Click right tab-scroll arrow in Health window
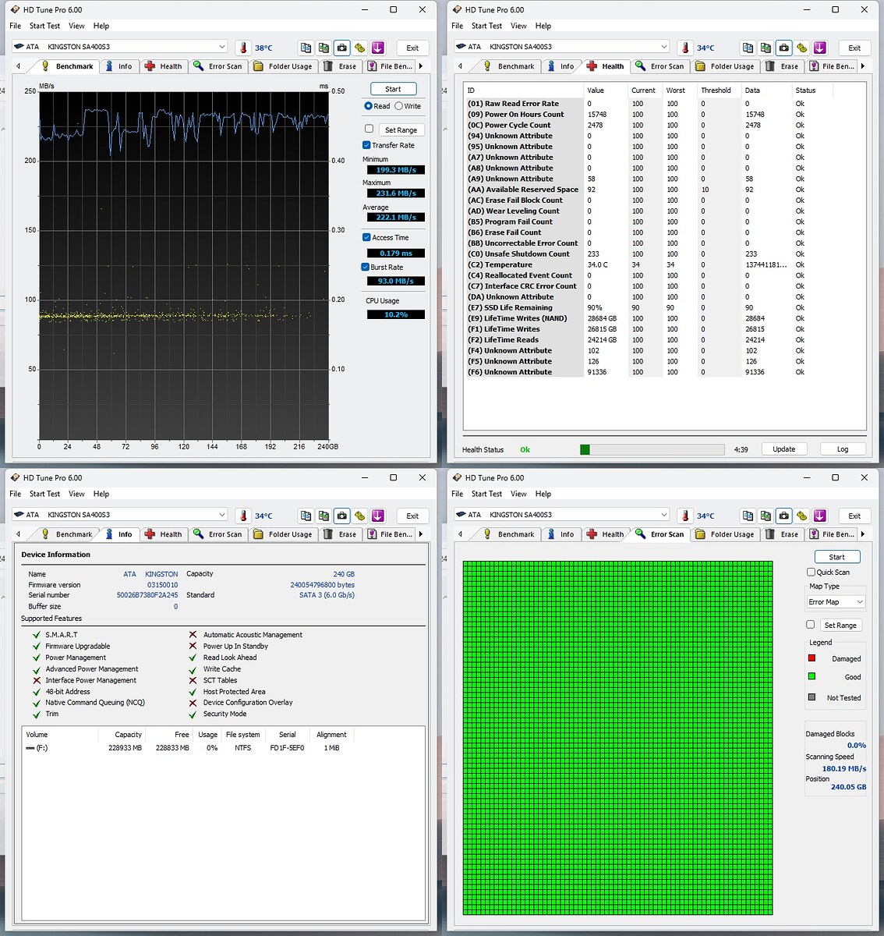884x936 pixels. pos(863,66)
